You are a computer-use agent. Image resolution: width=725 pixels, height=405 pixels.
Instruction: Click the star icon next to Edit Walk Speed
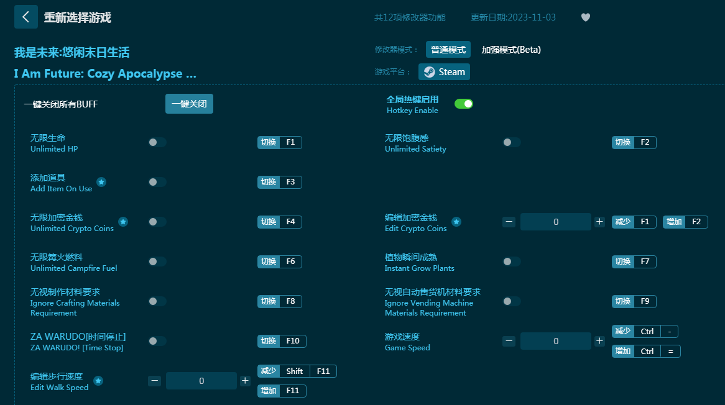pyautogui.click(x=98, y=381)
